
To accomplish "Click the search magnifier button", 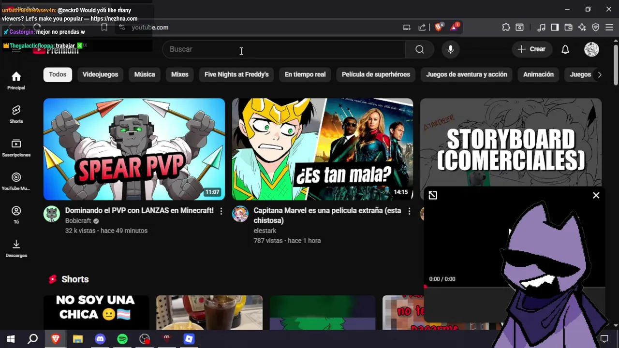I will pyautogui.click(x=420, y=49).
